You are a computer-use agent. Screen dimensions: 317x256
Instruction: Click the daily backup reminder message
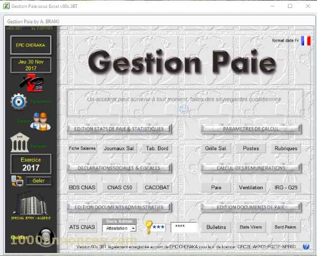[183, 99]
